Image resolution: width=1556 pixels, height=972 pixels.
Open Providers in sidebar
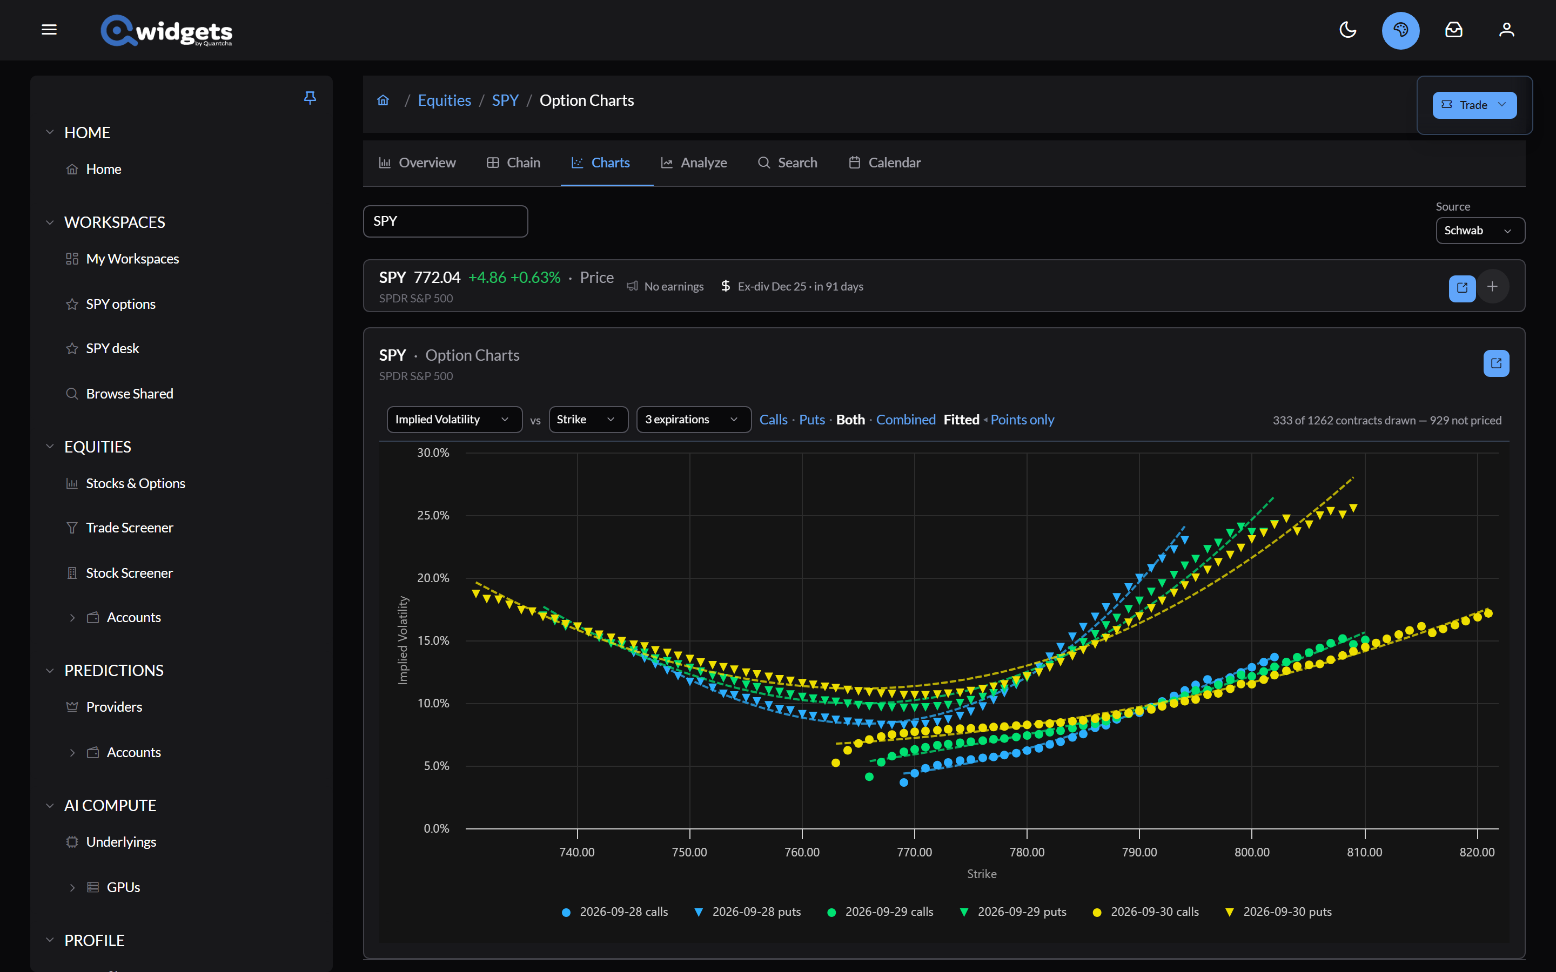point(104,707)
